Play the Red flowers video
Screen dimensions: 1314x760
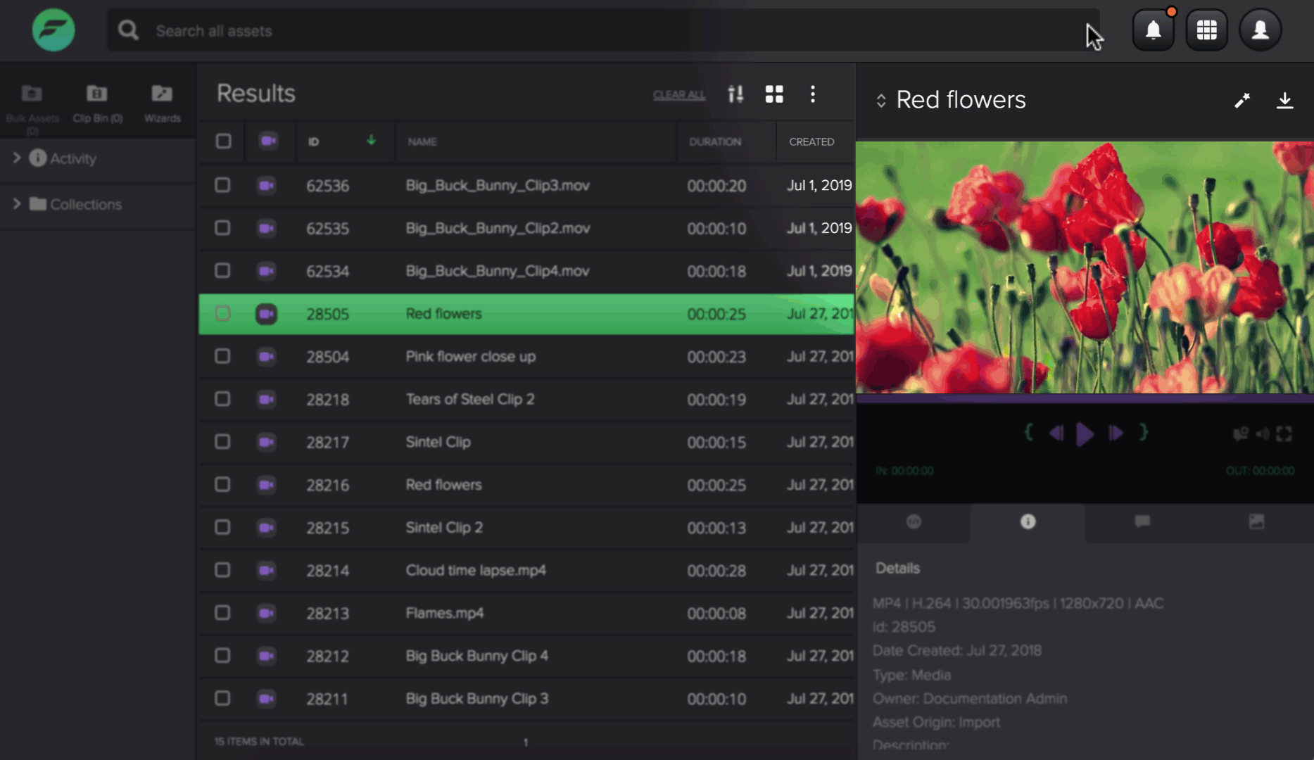[x=1085, y=434]
